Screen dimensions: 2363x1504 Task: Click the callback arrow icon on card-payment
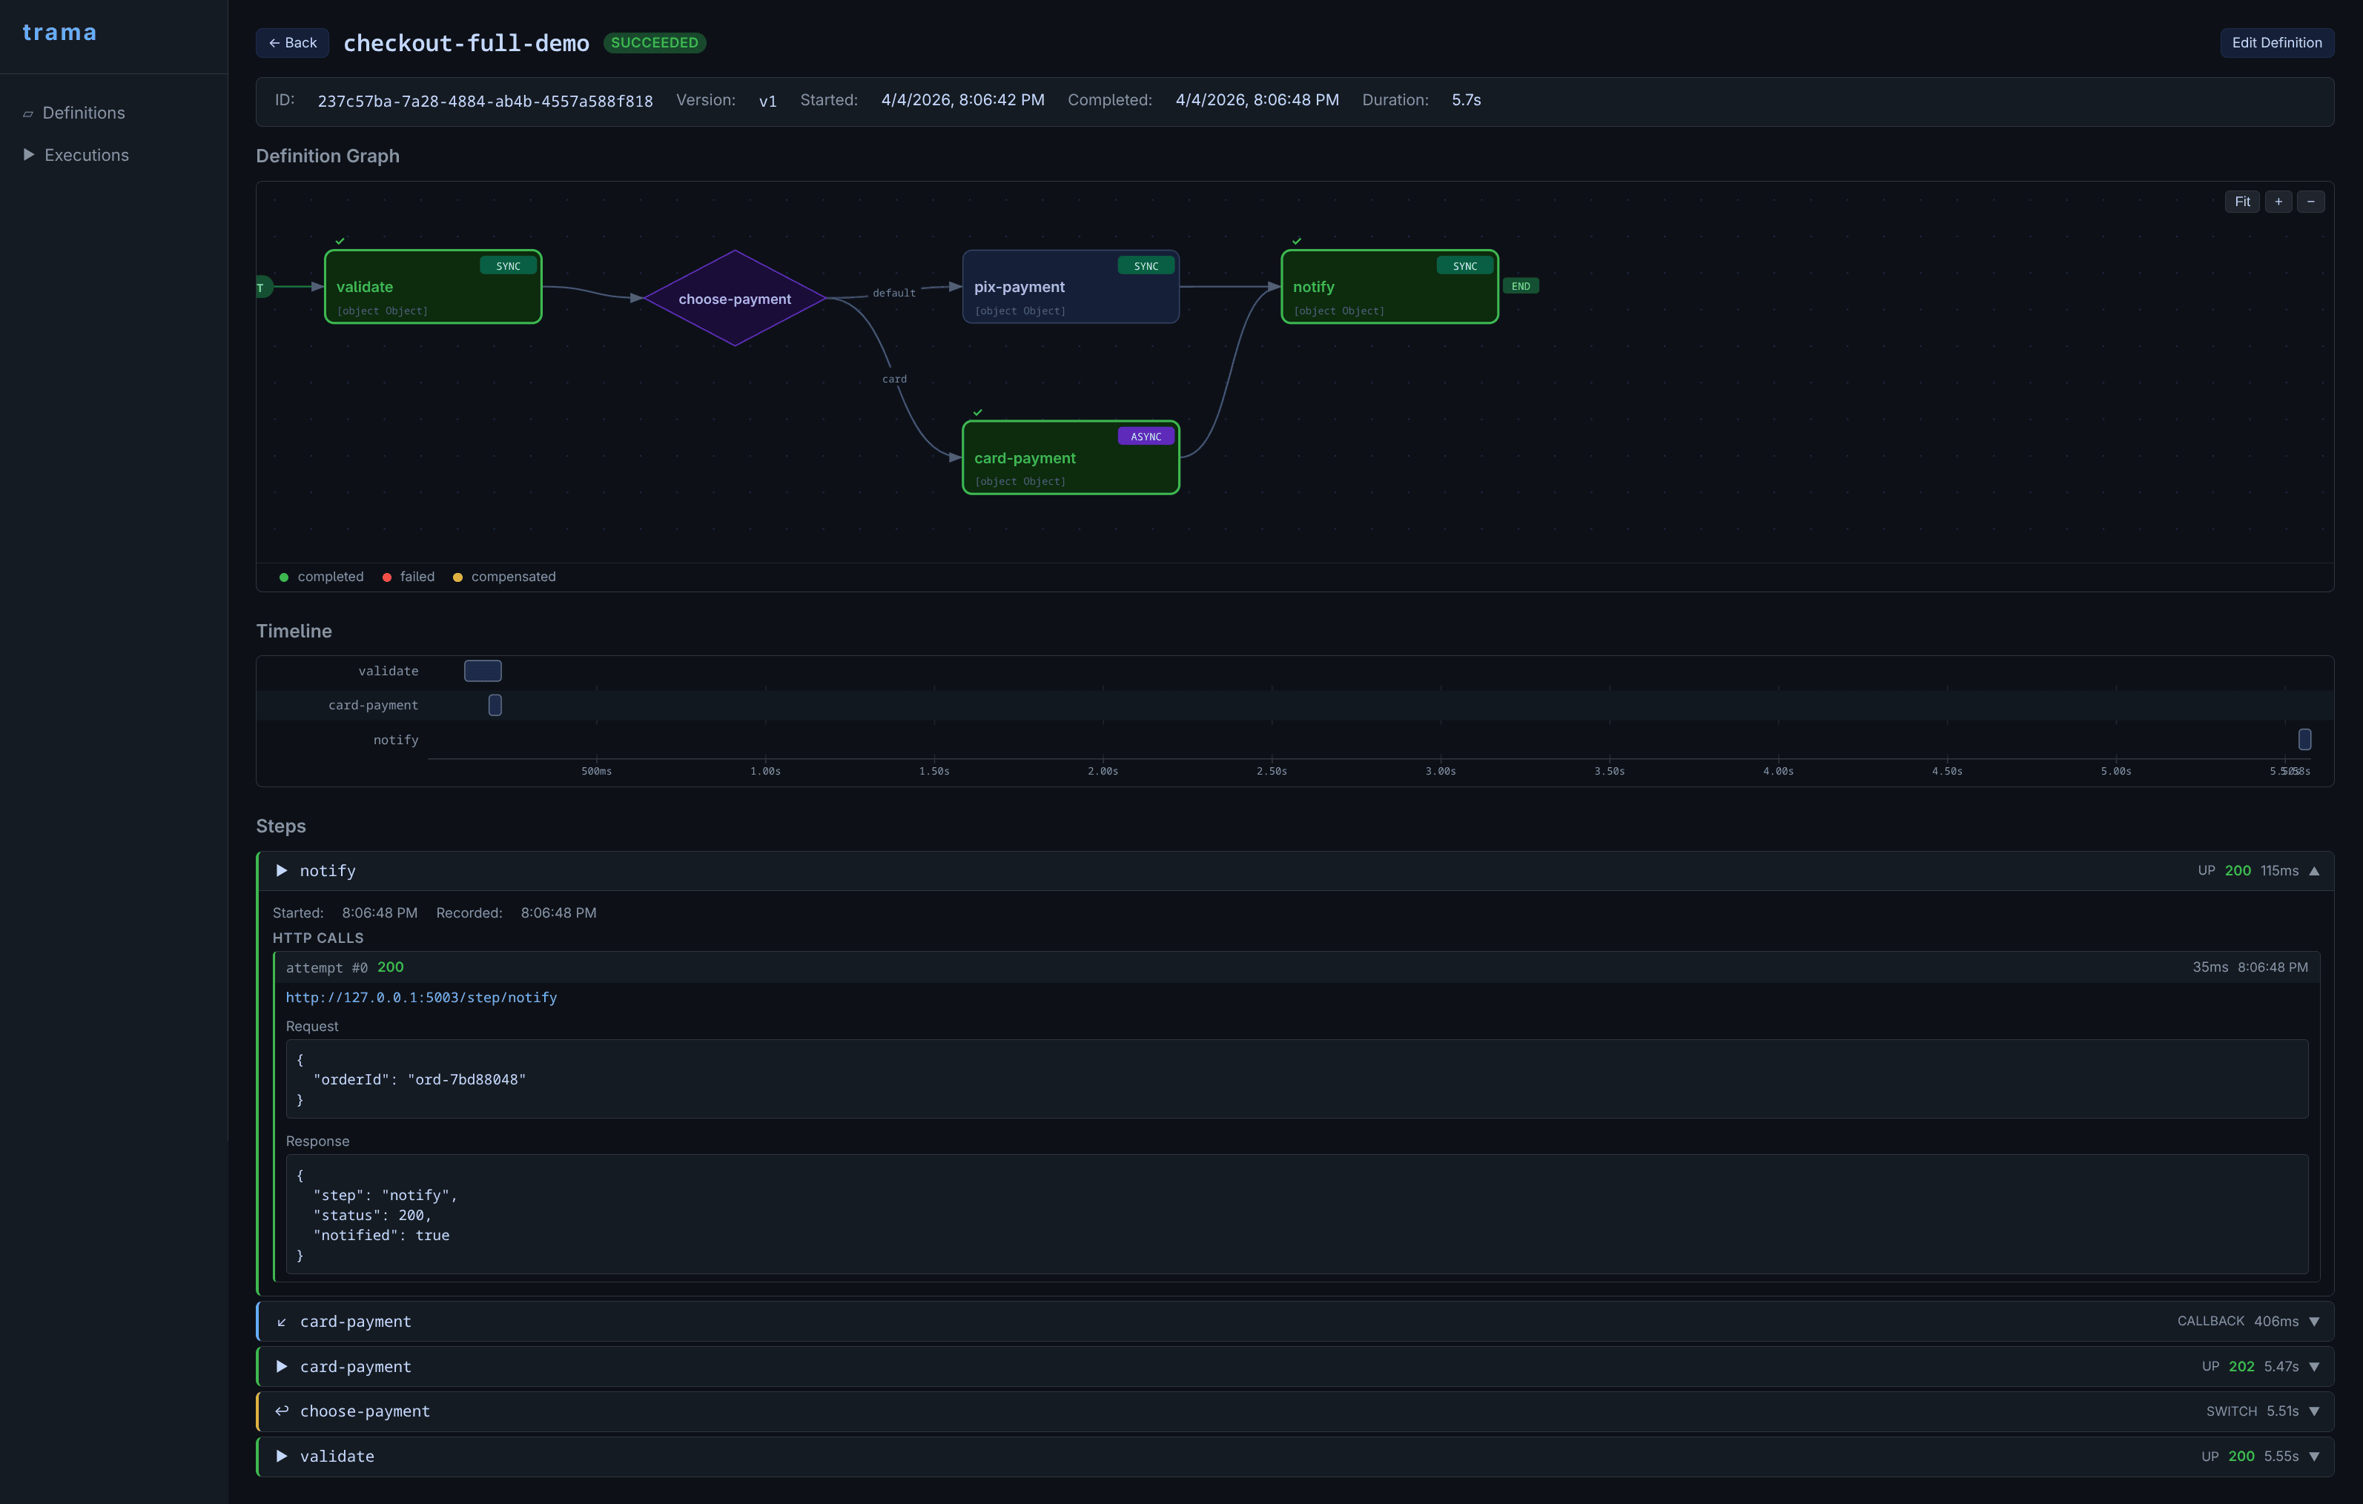pos(282,1322)
